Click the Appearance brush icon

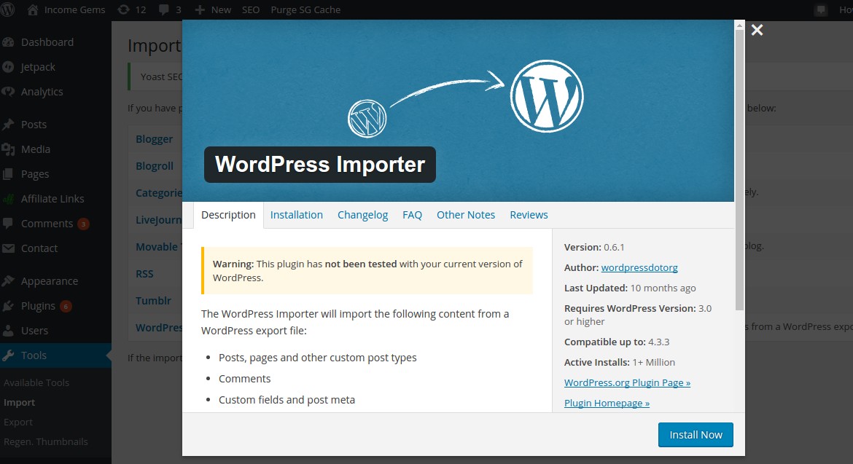(x=7, y=281)
